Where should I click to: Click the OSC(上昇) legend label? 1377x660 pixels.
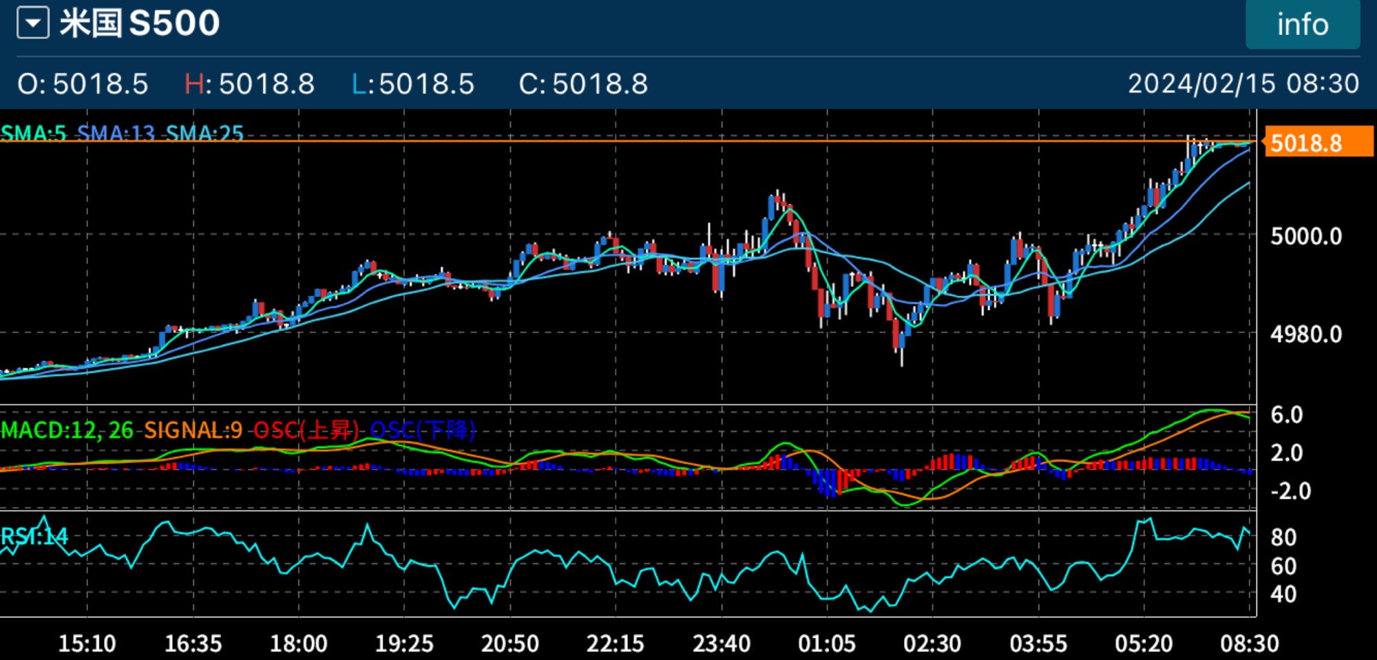(306, 430)
